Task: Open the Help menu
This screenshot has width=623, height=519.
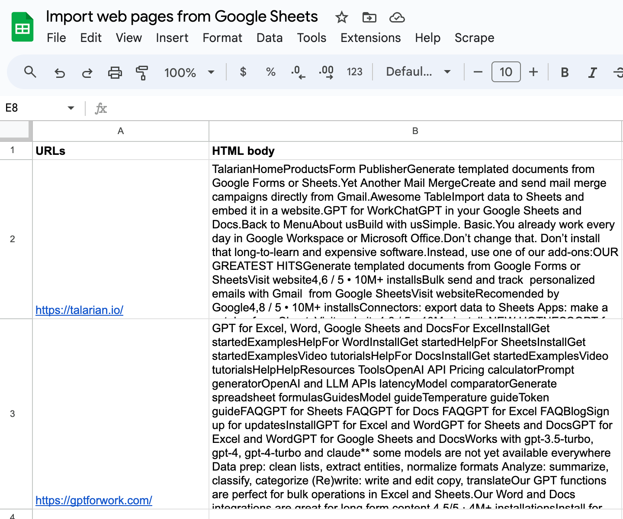Action: pos(427,38)
